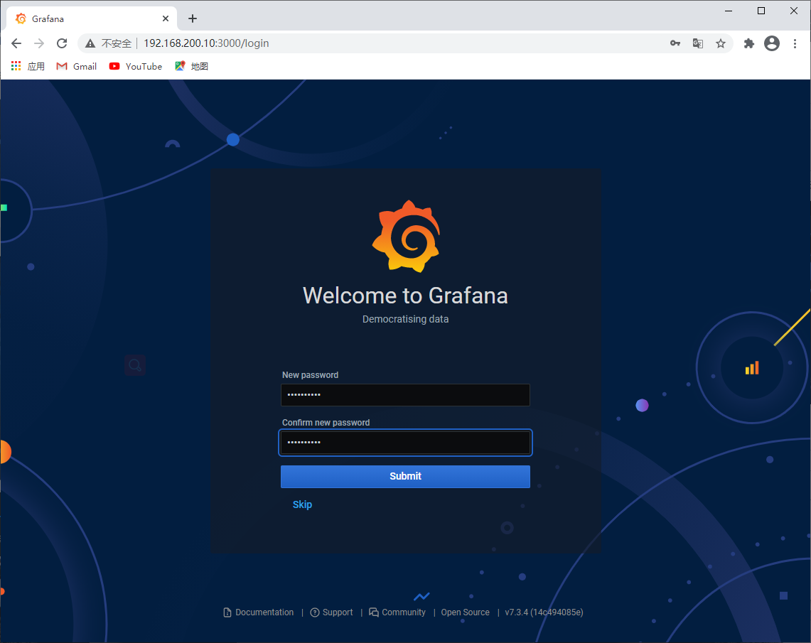Focus the Confirm new password field

pos(405,443)
